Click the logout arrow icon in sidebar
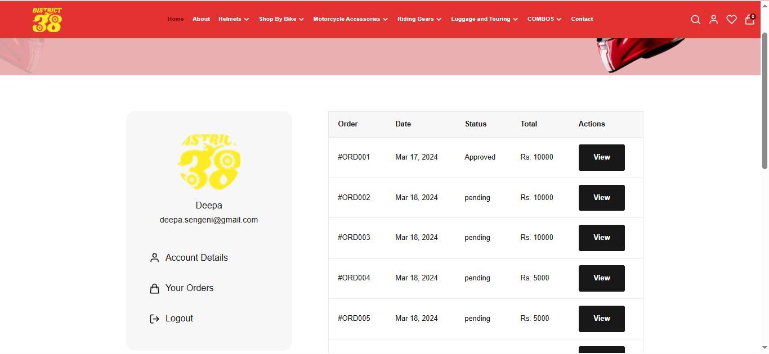769x354 pixels. click(x=154, y=319)
